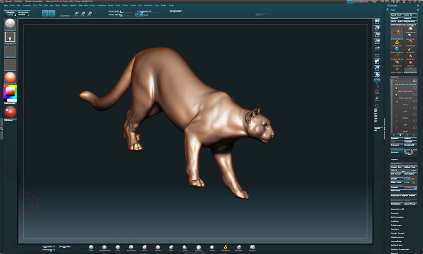Expand the Layers section
The height and width of the screenshot is (254, 423).
(394, 159)
